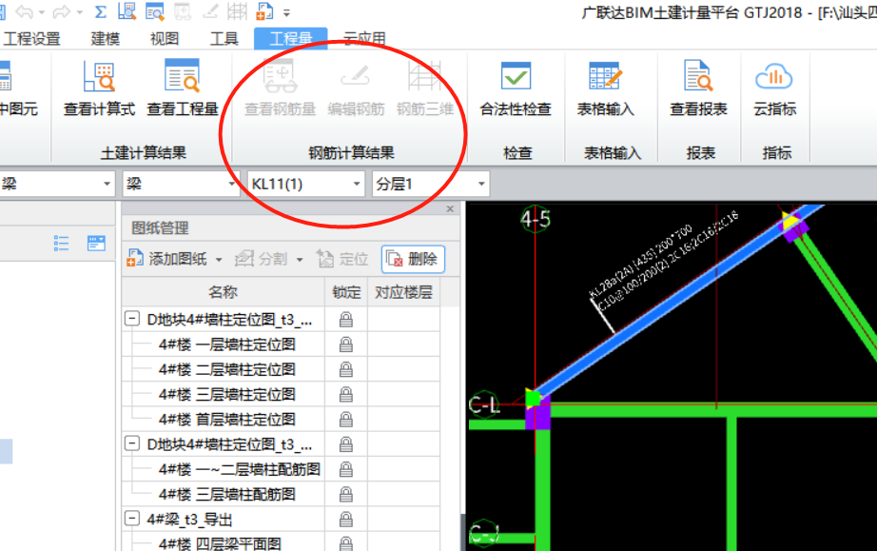Collapse D地块4# group above 一~二层墙柱配筋图

pos(132,443)
